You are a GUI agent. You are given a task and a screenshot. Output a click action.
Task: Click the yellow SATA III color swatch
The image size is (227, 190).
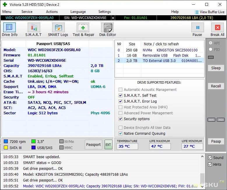pyautogui.click(x=6, y=148)
